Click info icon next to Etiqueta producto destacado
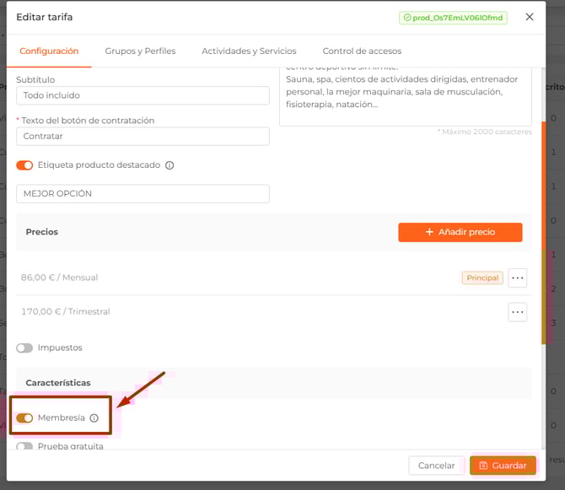The height and width of the screenshot is (490, 565). [x=169, y=165]
